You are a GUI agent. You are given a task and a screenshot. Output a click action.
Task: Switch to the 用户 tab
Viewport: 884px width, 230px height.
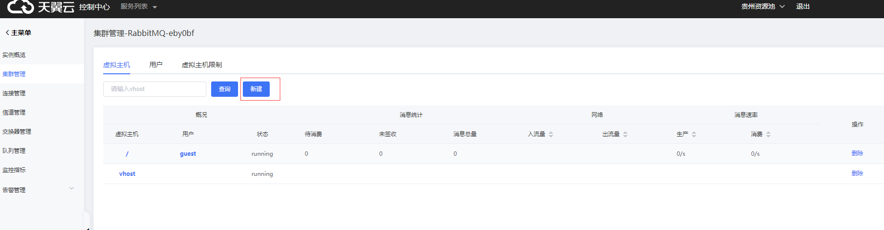(156, 65)
